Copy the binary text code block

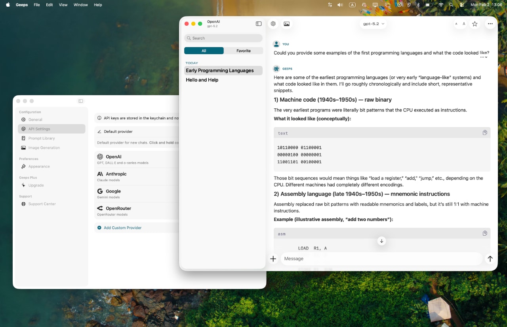(x=485, y=133)
